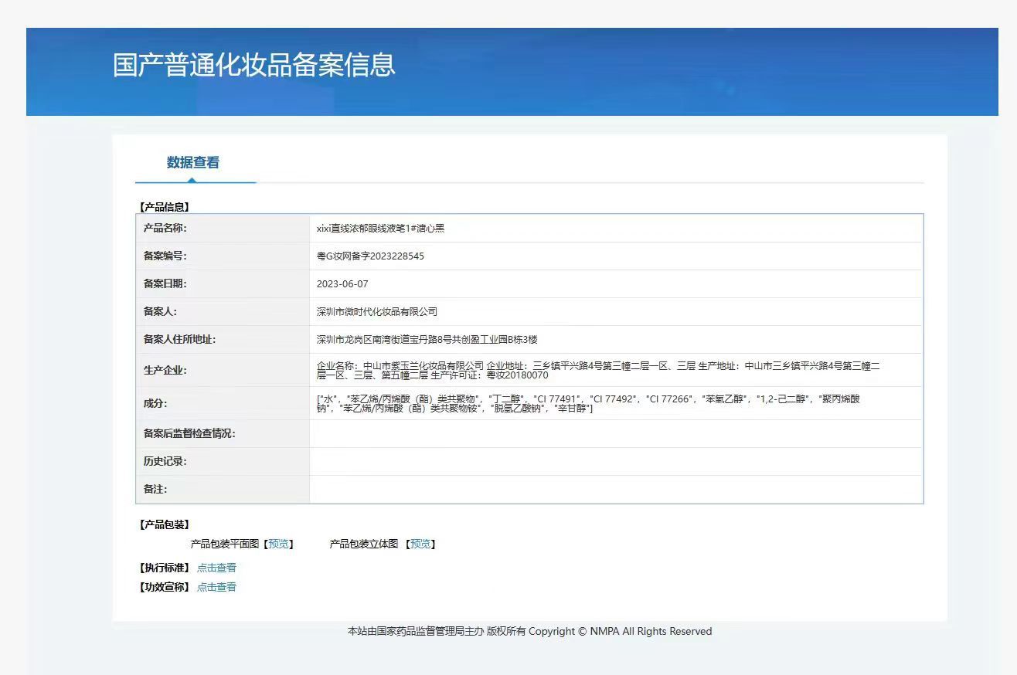Screen dimensions: 1017x675
Task: Select product name xixi直线浓郁眼线液笔1#溏心黑
Action: tap(380, 229)
